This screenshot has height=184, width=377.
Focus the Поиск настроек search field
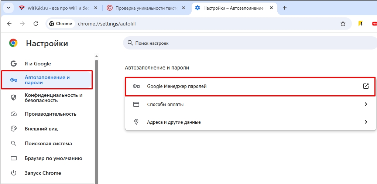[x=250, y=43]
